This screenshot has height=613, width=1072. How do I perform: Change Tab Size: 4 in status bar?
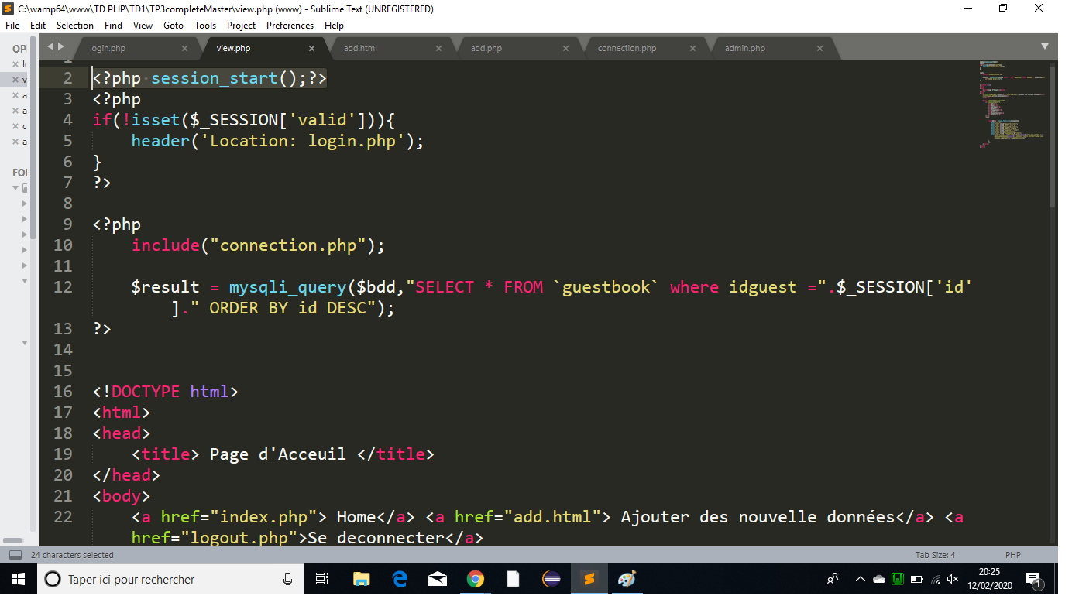click(935, 555)
